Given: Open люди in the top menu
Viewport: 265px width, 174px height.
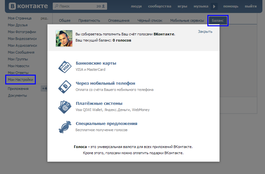Looking at the screenshot, I should (x=136, y=6).
